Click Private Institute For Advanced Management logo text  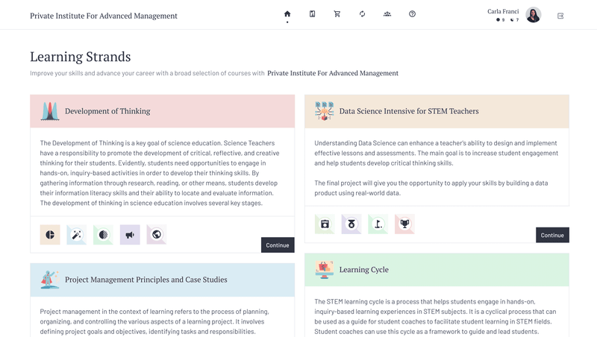point(104,15)
